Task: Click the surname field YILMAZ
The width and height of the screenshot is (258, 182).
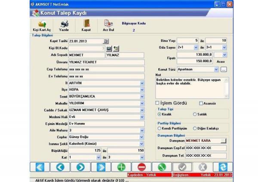Action: [x=125, y=55]
